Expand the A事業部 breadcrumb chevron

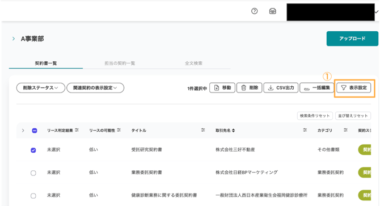[x=14, y=39]
